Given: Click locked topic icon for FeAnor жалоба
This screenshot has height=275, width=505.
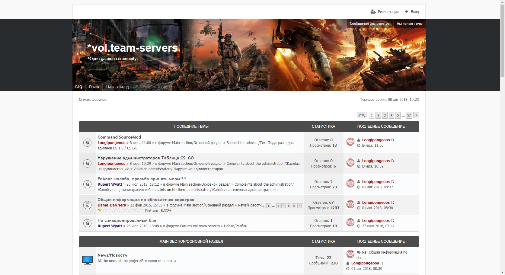Looking at the screenshot, I should (87, 184).
